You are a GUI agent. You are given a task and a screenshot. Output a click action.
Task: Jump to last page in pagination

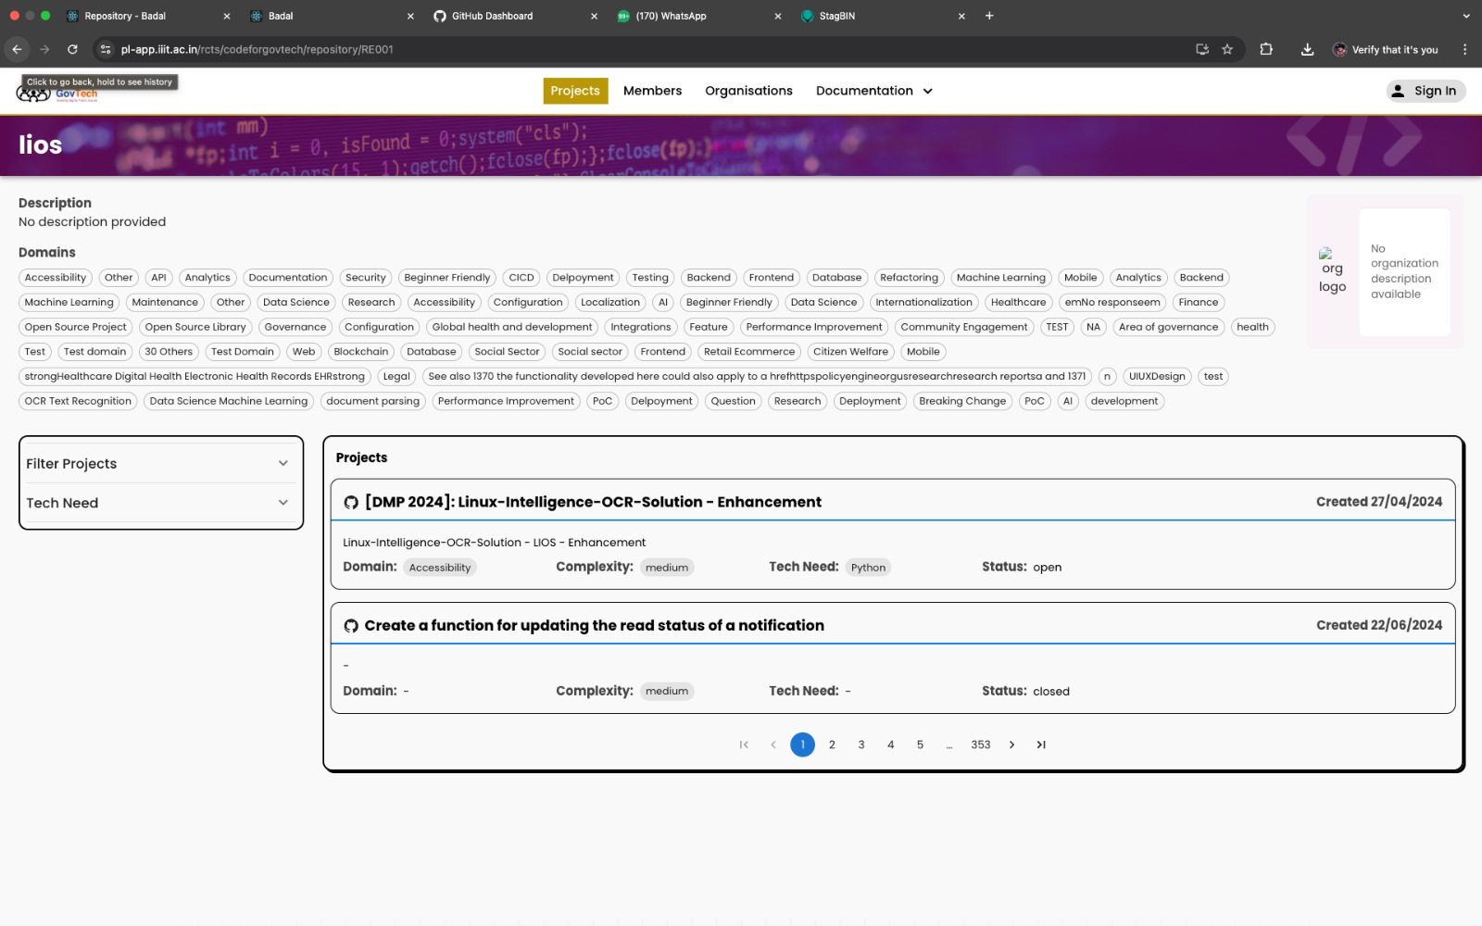pos(1041,745)
